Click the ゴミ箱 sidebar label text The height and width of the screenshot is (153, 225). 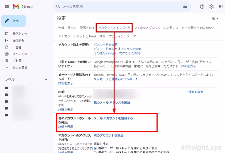(x=17, y=61)
